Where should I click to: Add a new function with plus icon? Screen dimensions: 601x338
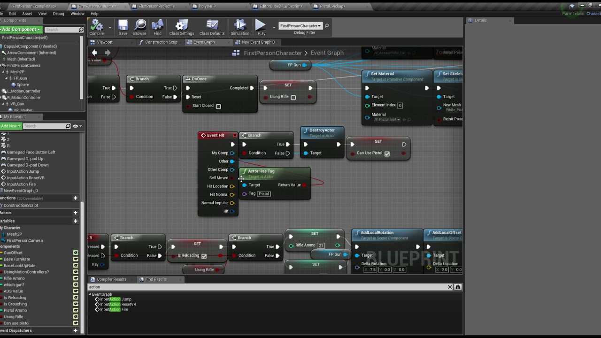pos(75,198)
